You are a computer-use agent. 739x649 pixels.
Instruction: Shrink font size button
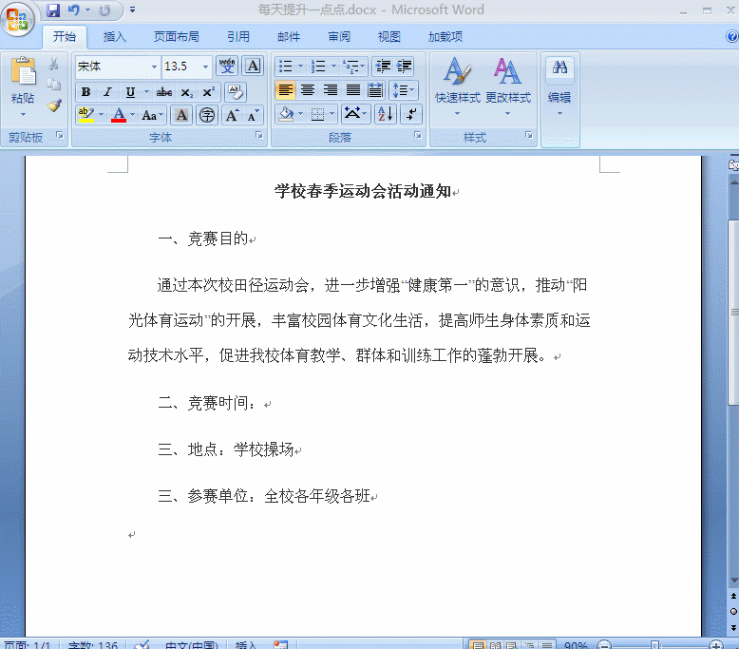click(253, 115)
